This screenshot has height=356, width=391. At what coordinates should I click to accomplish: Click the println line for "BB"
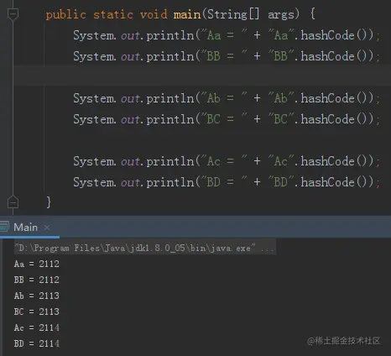tap(227, 56)
